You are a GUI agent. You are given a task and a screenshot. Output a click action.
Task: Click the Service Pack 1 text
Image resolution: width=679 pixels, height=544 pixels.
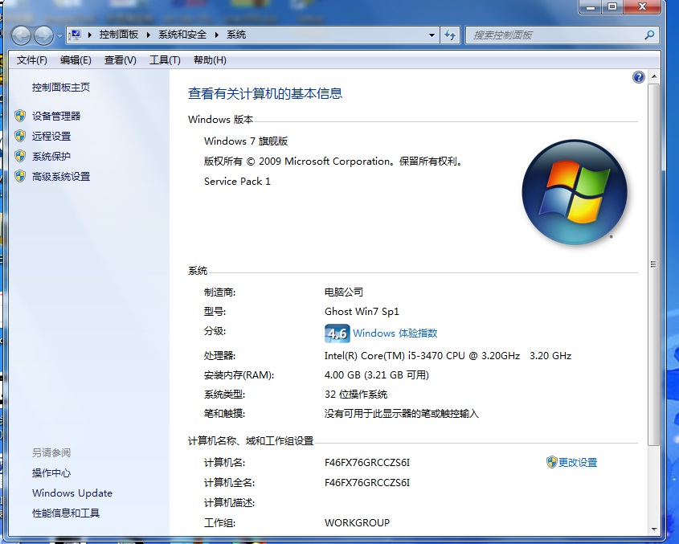coord(237,182)
